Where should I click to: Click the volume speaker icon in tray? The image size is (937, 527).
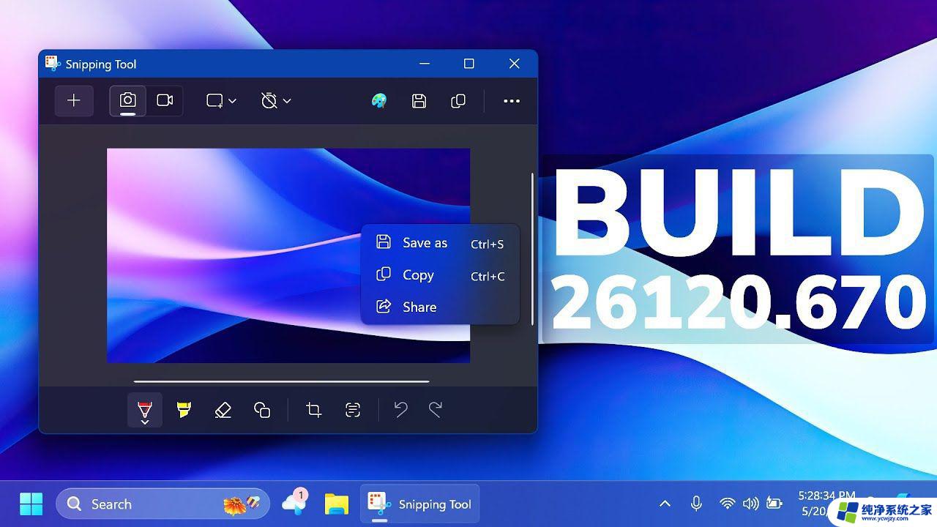click(x=750, y=504)
